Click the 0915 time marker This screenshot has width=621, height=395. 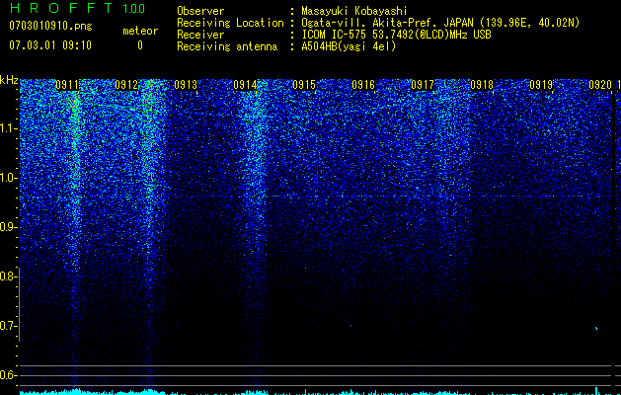[304, 85]
